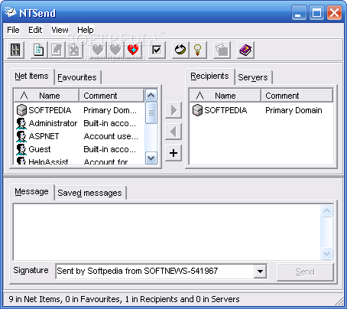
Task: Expand the Signature dropdown arrow
Action: (260, 271)
